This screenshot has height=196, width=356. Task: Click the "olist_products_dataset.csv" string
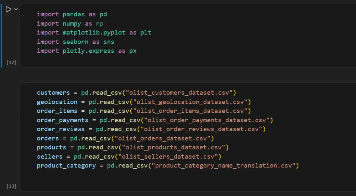(173, 147)
